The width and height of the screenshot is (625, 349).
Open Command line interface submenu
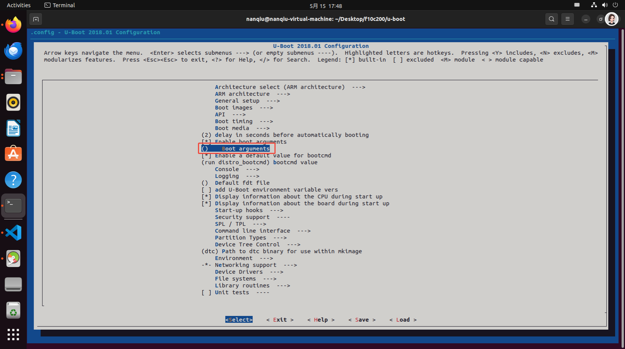point(263,231)
